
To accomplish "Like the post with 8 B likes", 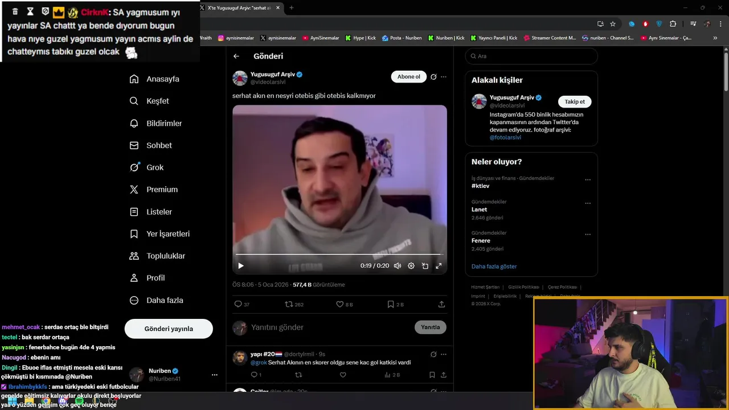I will tap(344, 305).
